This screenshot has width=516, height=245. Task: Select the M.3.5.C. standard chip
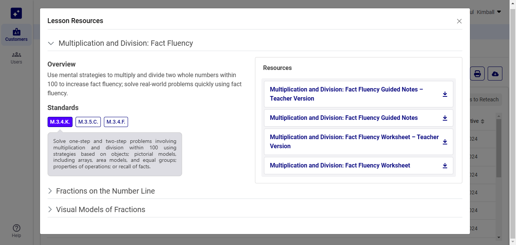(88, 122)
